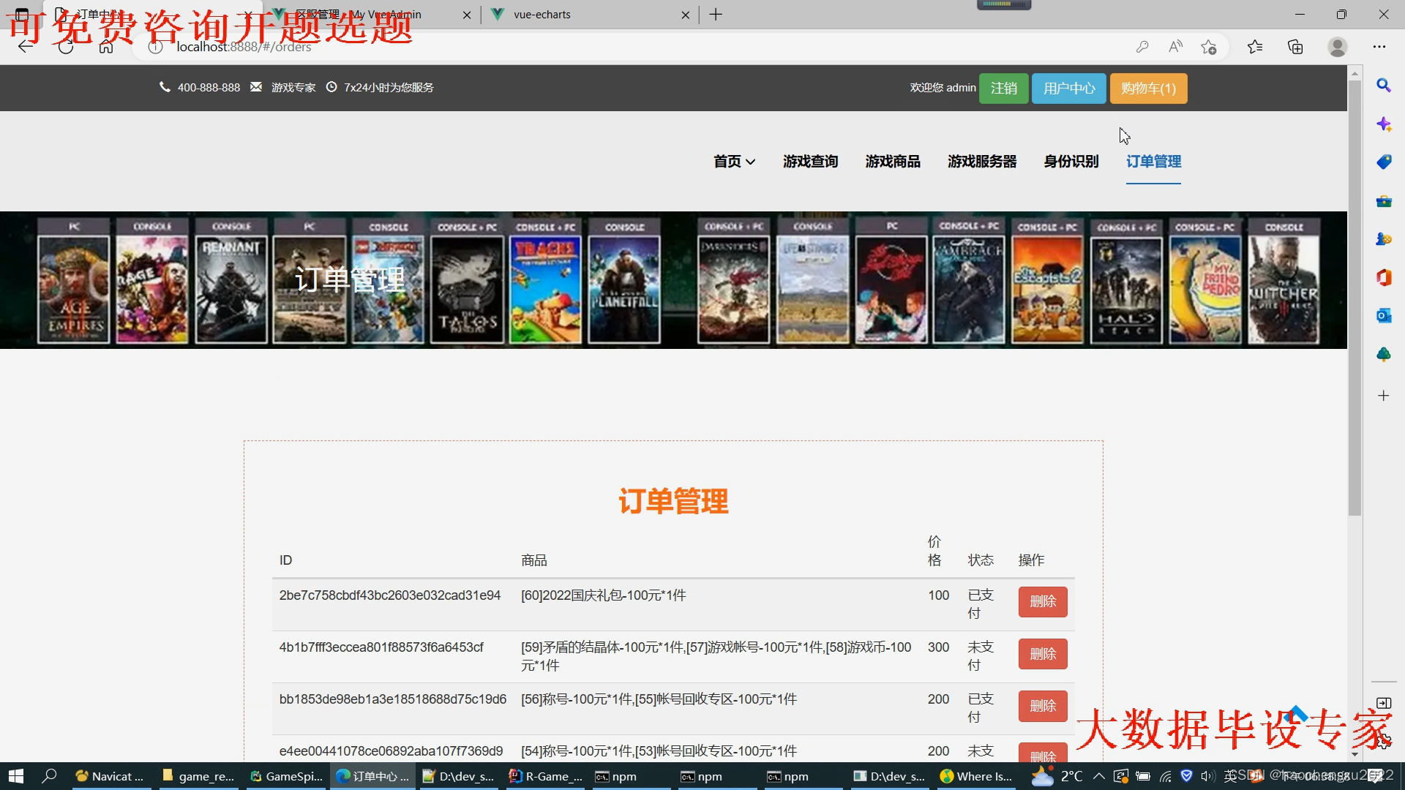
Task: Open the sidebar games icon
Action: 1383,239
